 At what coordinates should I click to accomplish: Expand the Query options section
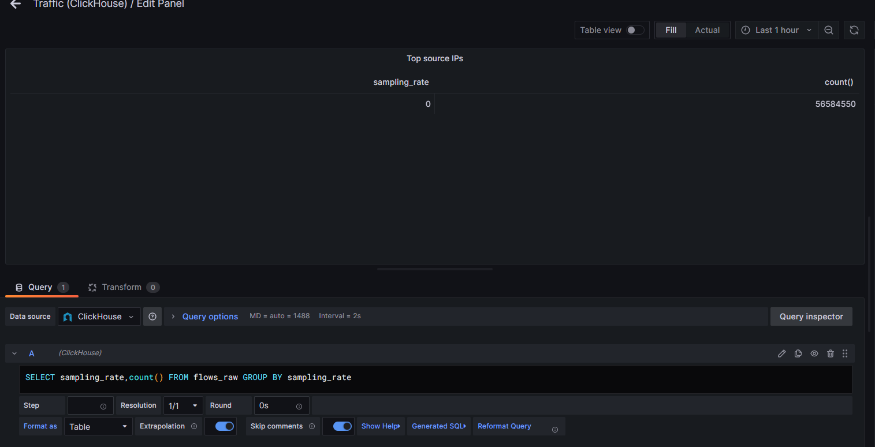coord(210,316)
